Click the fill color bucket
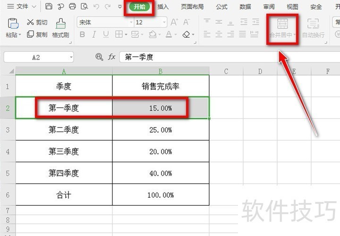This screenshot has width=340, height=236. click(x=153, y=34)
